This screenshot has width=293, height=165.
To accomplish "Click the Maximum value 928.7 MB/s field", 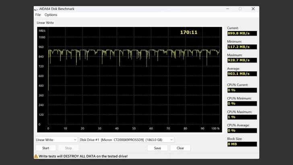I will click(241, 60).
